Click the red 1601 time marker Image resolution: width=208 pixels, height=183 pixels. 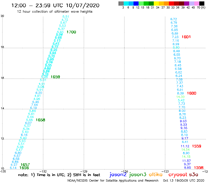(186, 37)
